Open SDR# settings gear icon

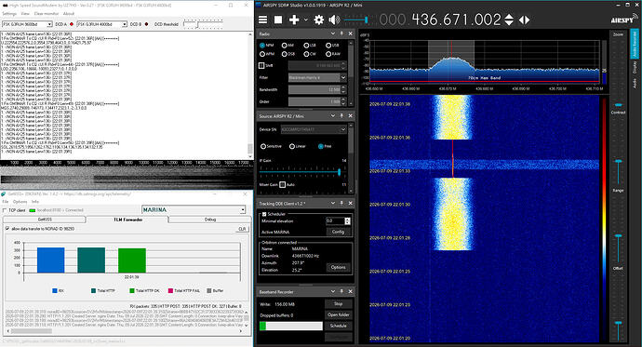(x=318, y=20)
